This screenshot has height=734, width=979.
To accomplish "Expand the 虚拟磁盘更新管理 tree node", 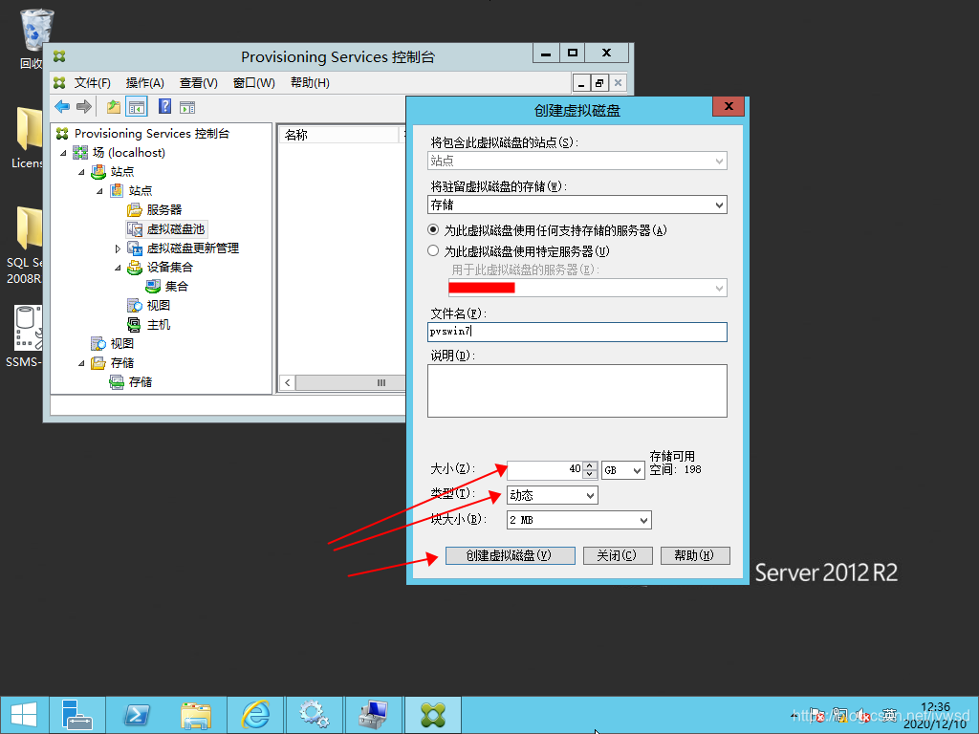I will 118,248.
